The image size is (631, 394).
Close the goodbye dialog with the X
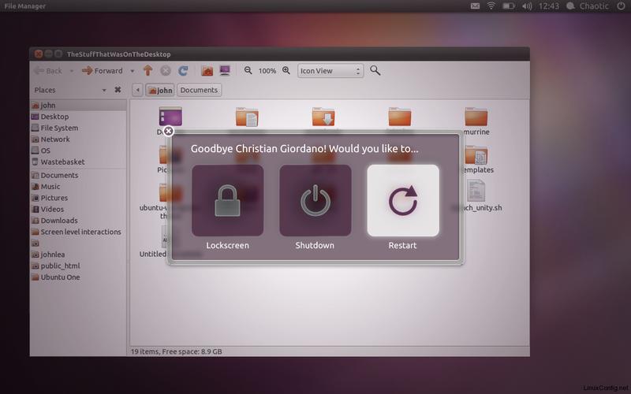pyautogui.click(x=168, y=131)
